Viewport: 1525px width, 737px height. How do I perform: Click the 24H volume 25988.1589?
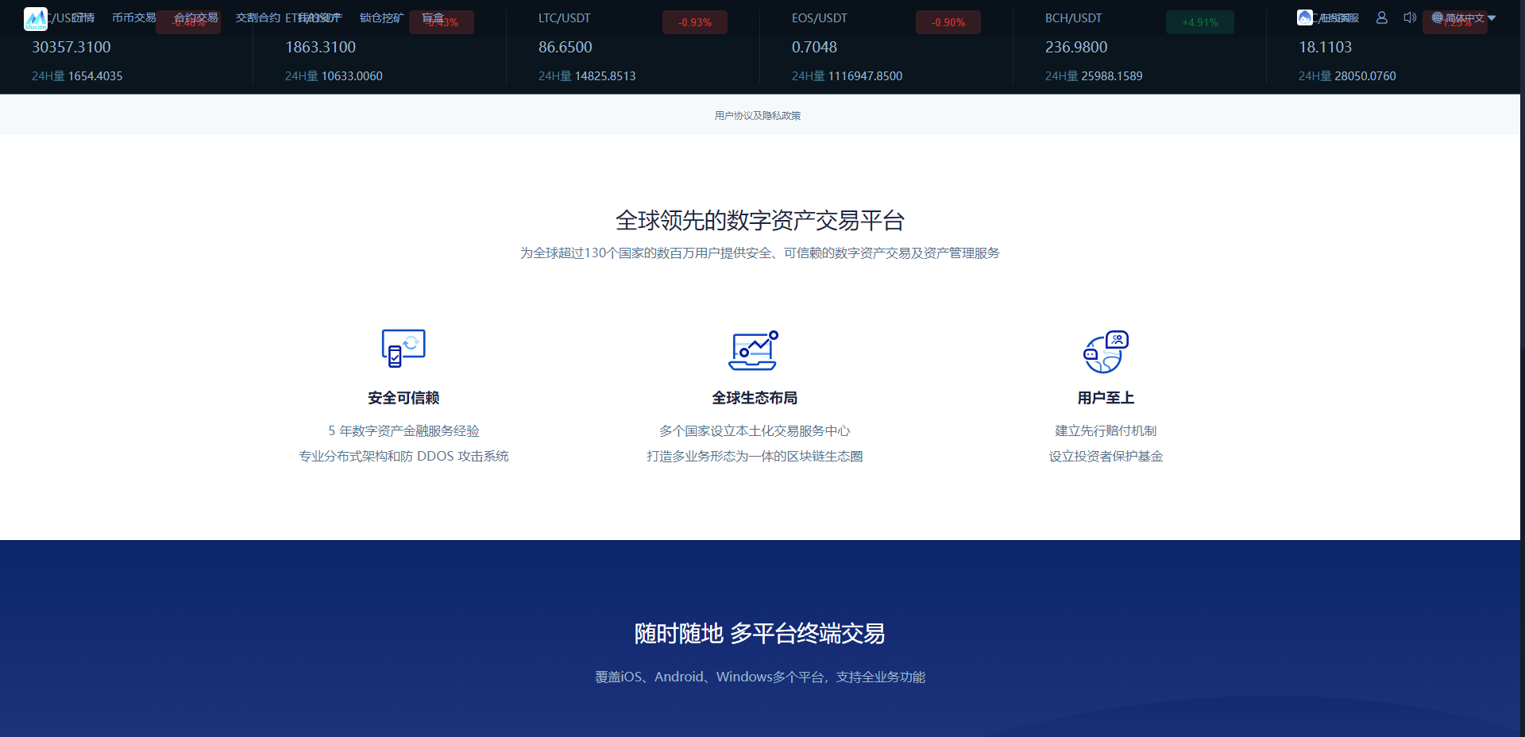[x=1112, y=76]
